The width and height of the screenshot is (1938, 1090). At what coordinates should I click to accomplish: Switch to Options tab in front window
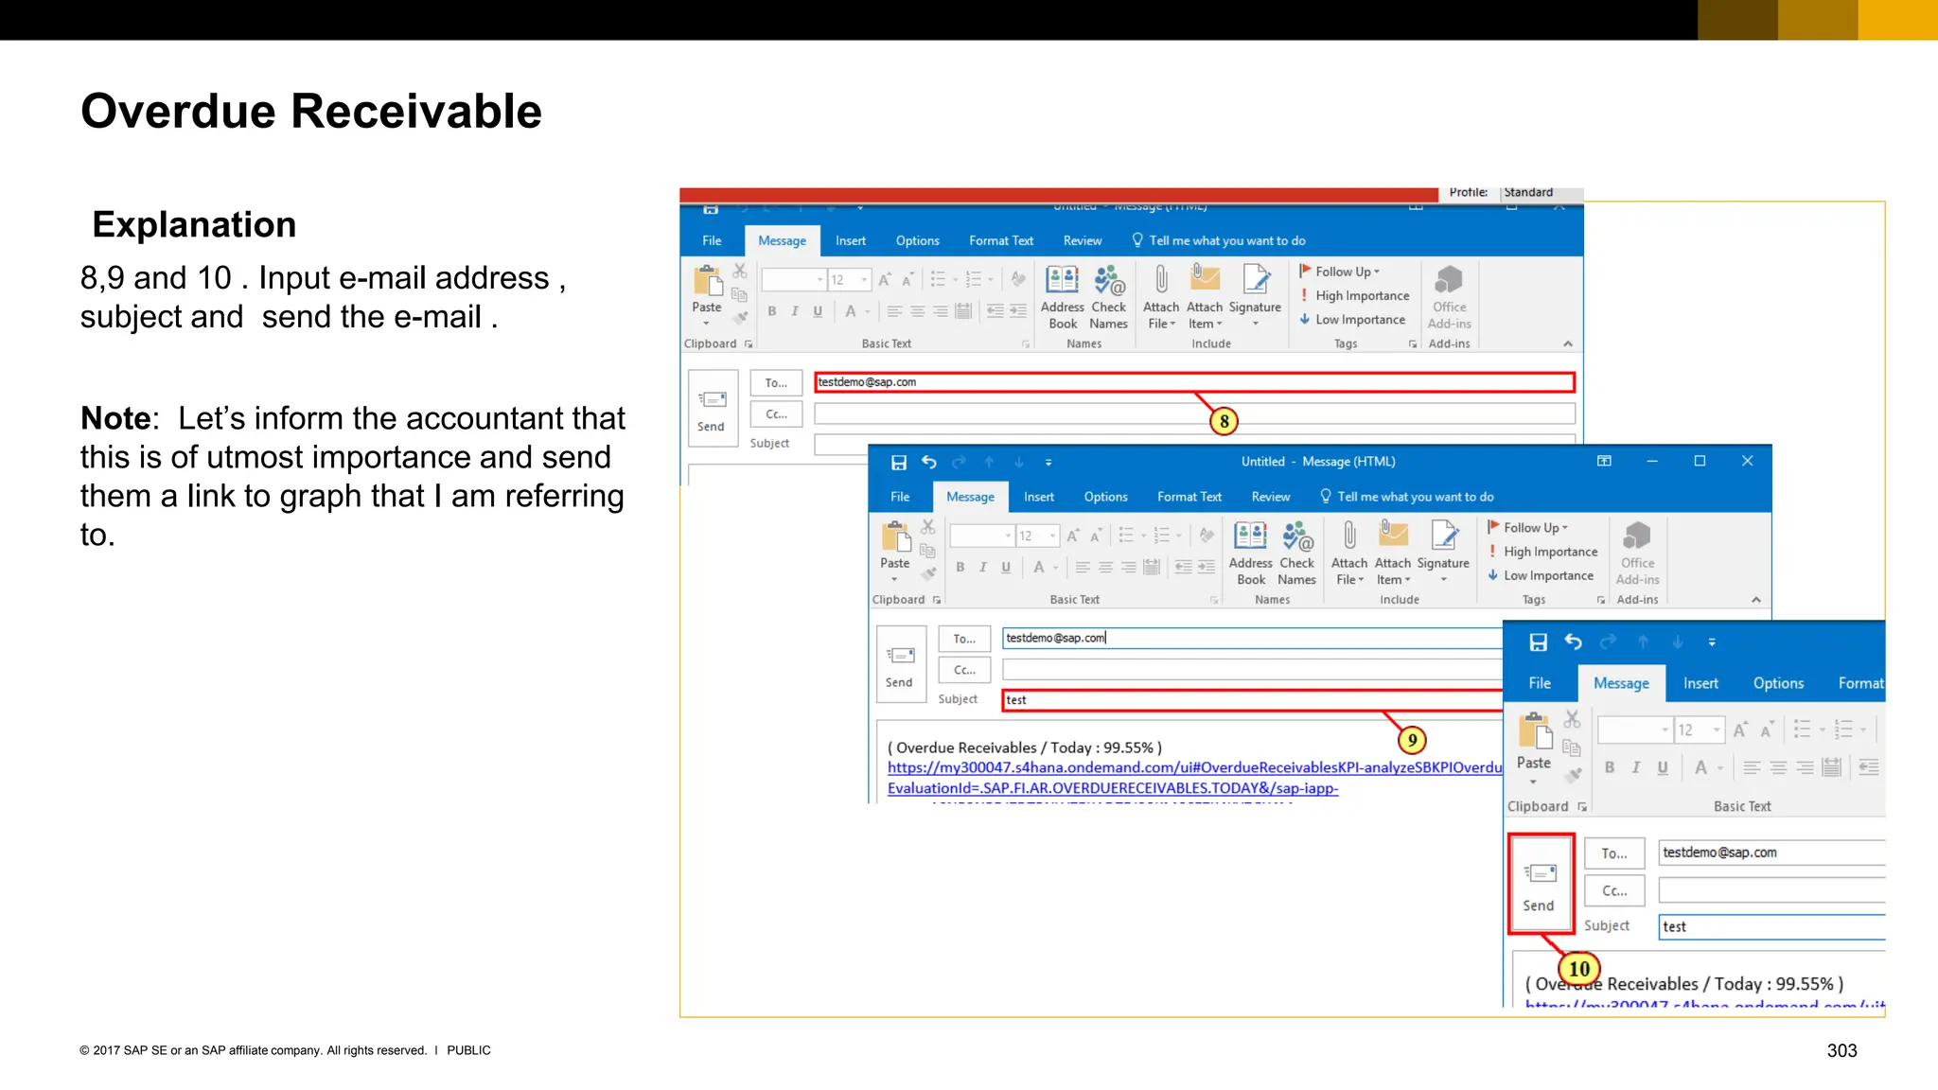(1778, 683)
